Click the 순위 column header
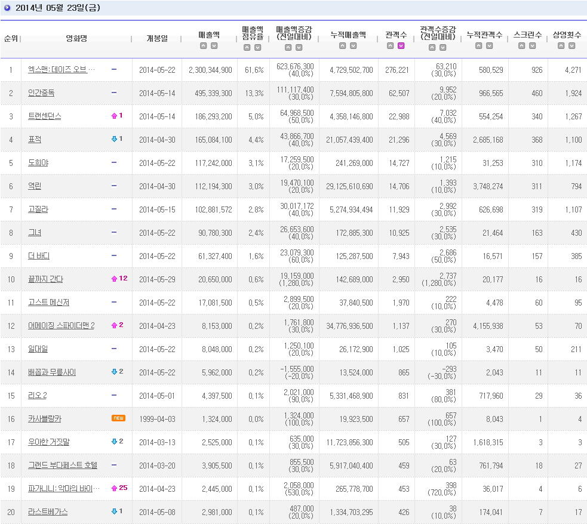Viewport: 587px width, 524px height. point(11,38)
